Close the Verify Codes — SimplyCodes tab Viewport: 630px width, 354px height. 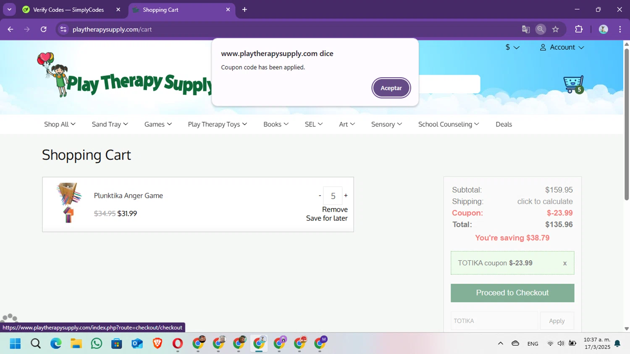pyautogui.click(x=118, y=10)
